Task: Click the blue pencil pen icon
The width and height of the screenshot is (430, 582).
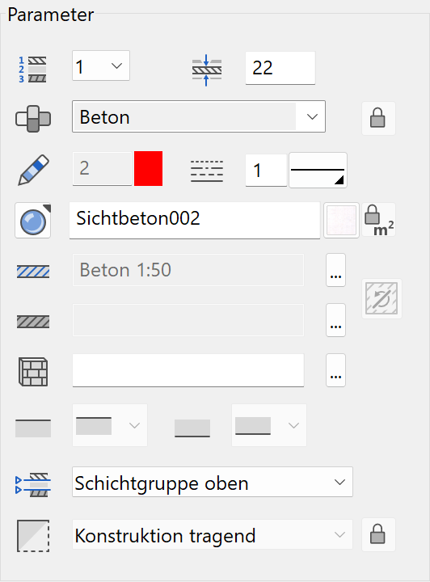Action: click(33, 170)
